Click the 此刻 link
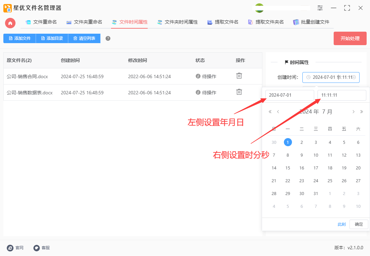This screenshot has width=370, height=256. click(x=341, y=224)
